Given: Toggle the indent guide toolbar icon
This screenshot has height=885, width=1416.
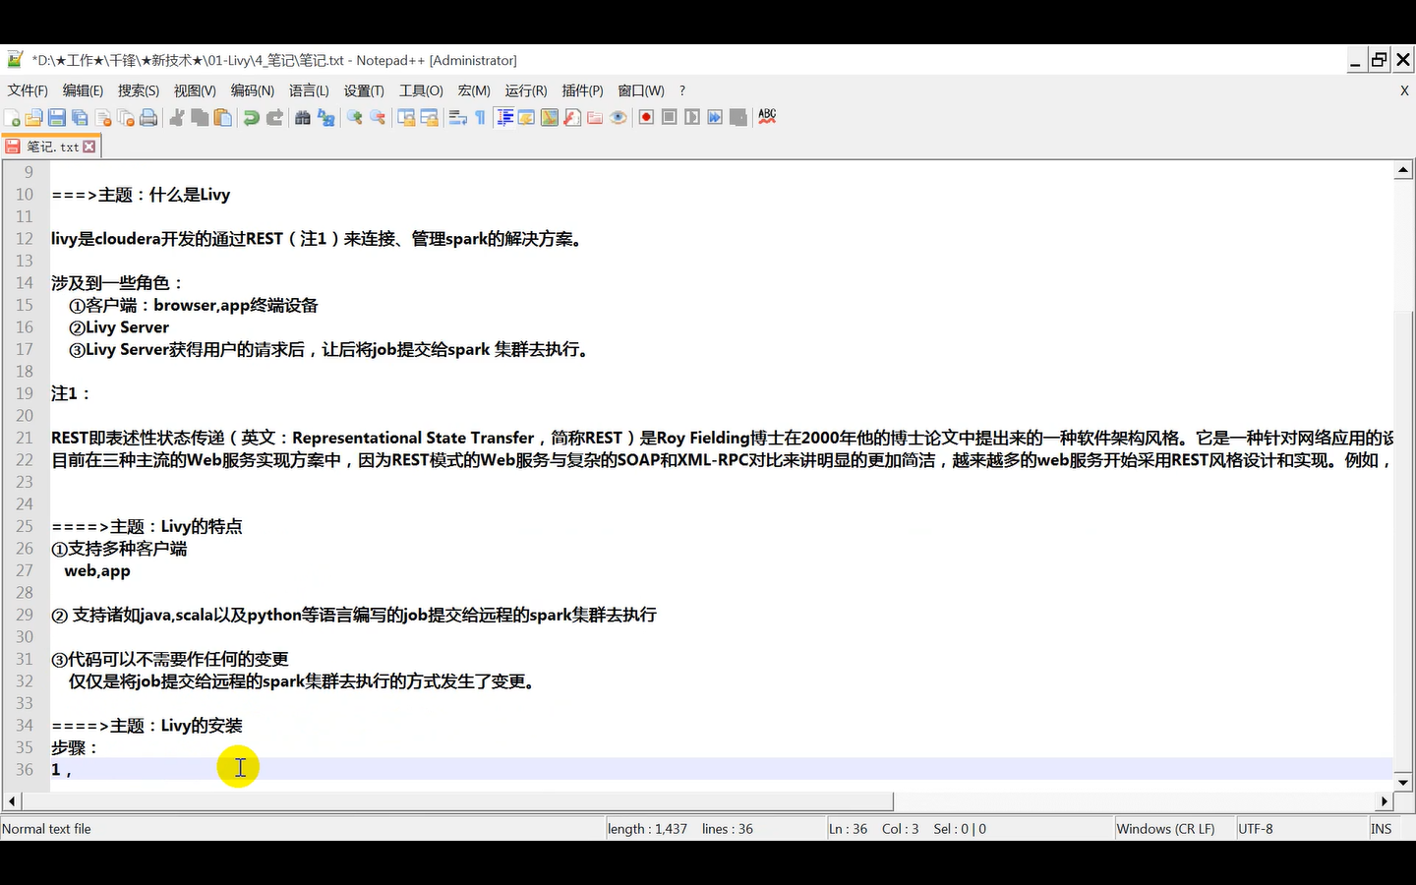Looking at the screenshot, I should pos(504,117).
